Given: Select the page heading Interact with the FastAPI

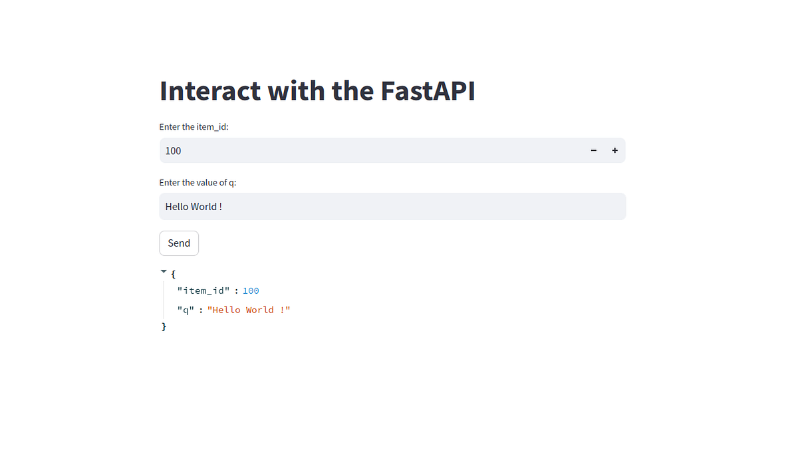Looking at the screenshot, I should [317, 91].
